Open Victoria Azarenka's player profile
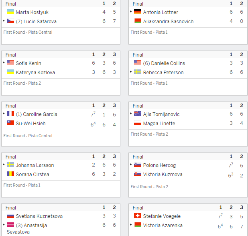Image resolution: width=248 pixels, height=236 pixels. [x=163, y=226]
